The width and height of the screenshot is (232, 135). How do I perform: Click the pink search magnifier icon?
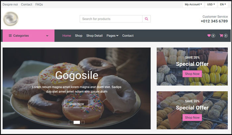coord(146,19)
